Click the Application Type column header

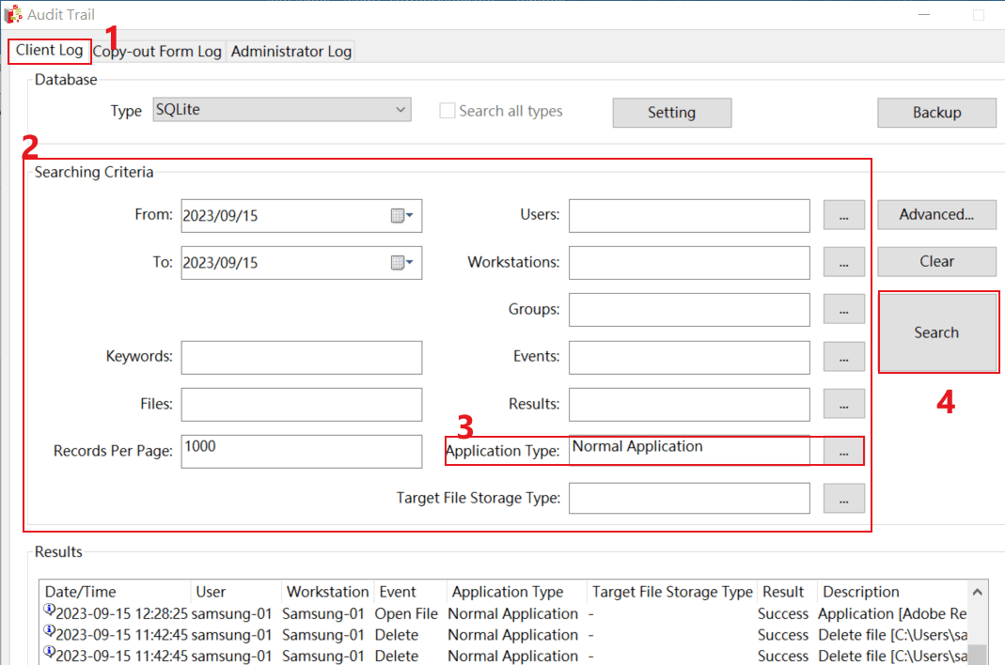point(516,592)
